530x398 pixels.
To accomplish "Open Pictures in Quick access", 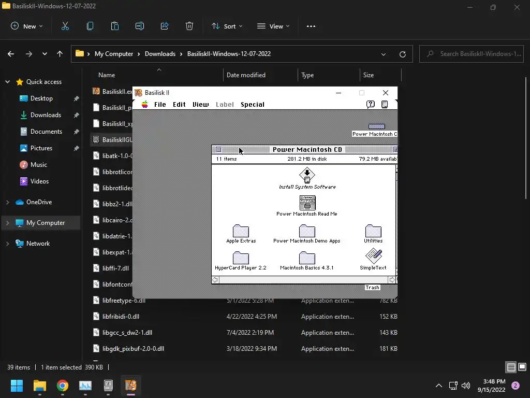I will (x=41, y=148).
